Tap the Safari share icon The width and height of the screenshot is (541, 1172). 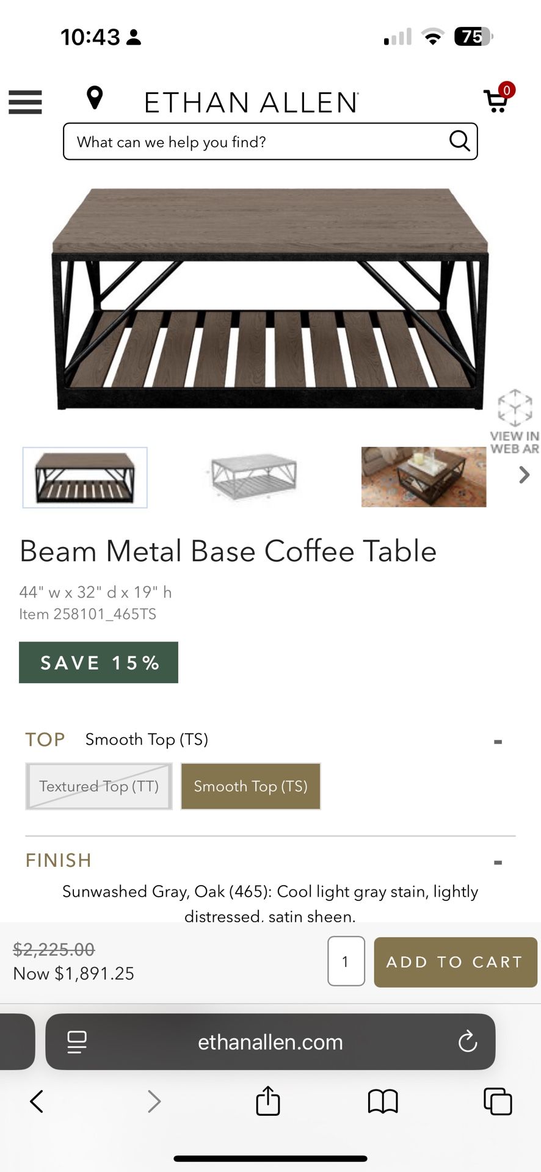(267, 1102)
